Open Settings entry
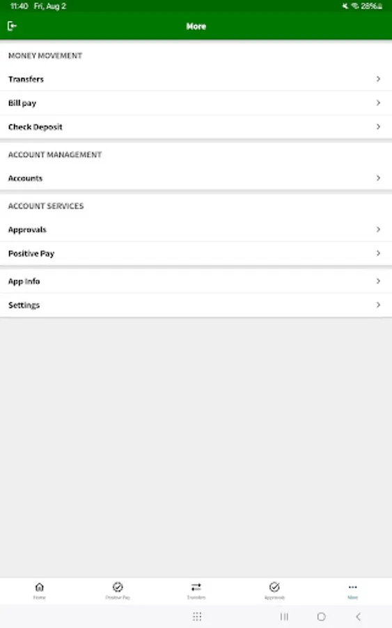 click(196, 305)
